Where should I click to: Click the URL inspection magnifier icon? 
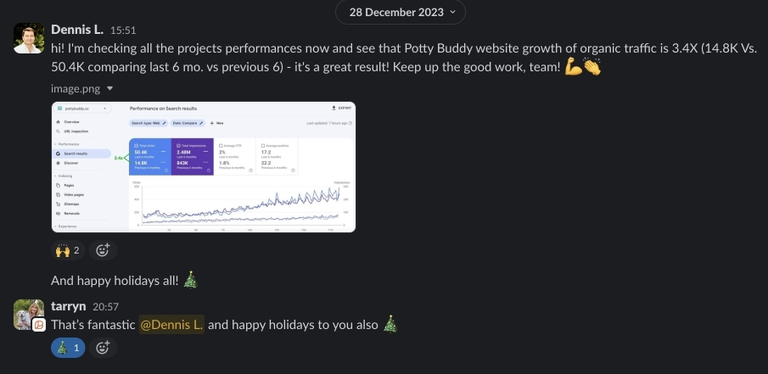57,131
